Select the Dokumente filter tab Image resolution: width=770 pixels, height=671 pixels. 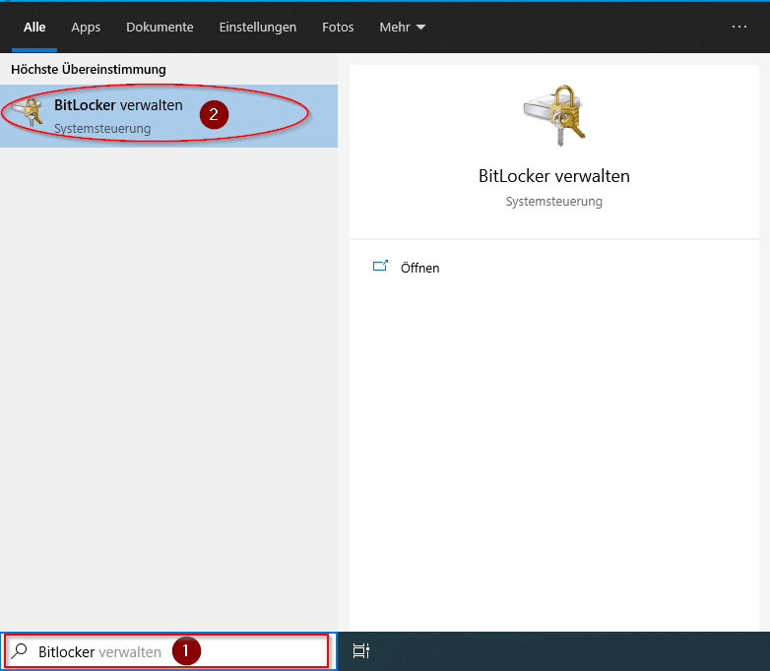pos(160,28)
